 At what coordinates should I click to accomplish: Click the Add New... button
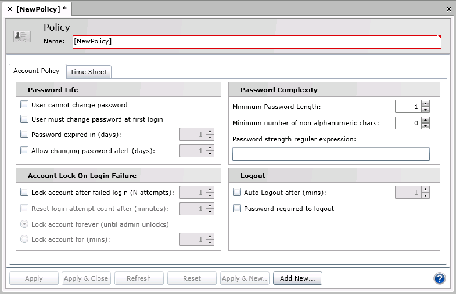click(297, 278)
